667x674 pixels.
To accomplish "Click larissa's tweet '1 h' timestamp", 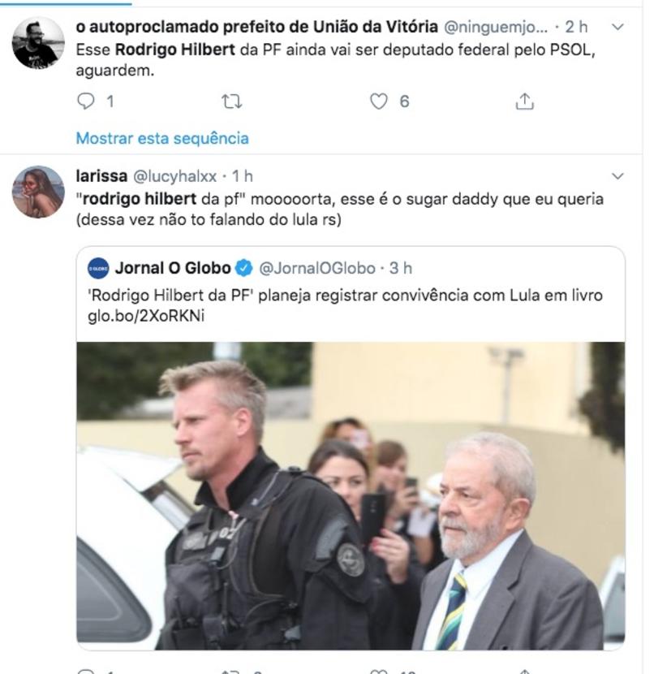I will pos(243,176).
